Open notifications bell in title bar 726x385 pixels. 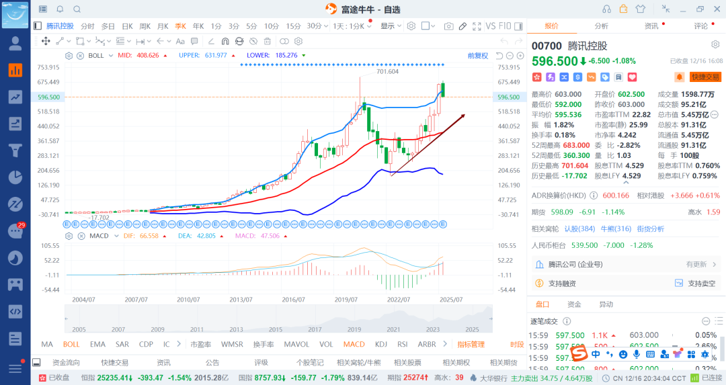point(61,9)
